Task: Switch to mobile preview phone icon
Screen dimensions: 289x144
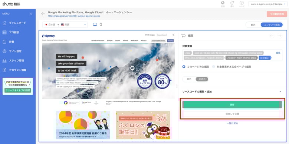Action: [101, 24]
